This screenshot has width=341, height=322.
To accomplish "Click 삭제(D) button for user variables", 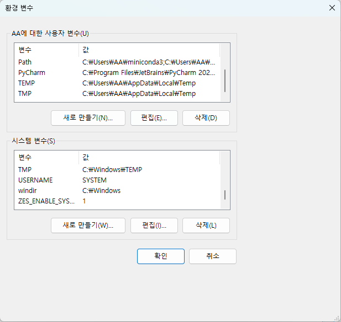I will pos(206,118).
